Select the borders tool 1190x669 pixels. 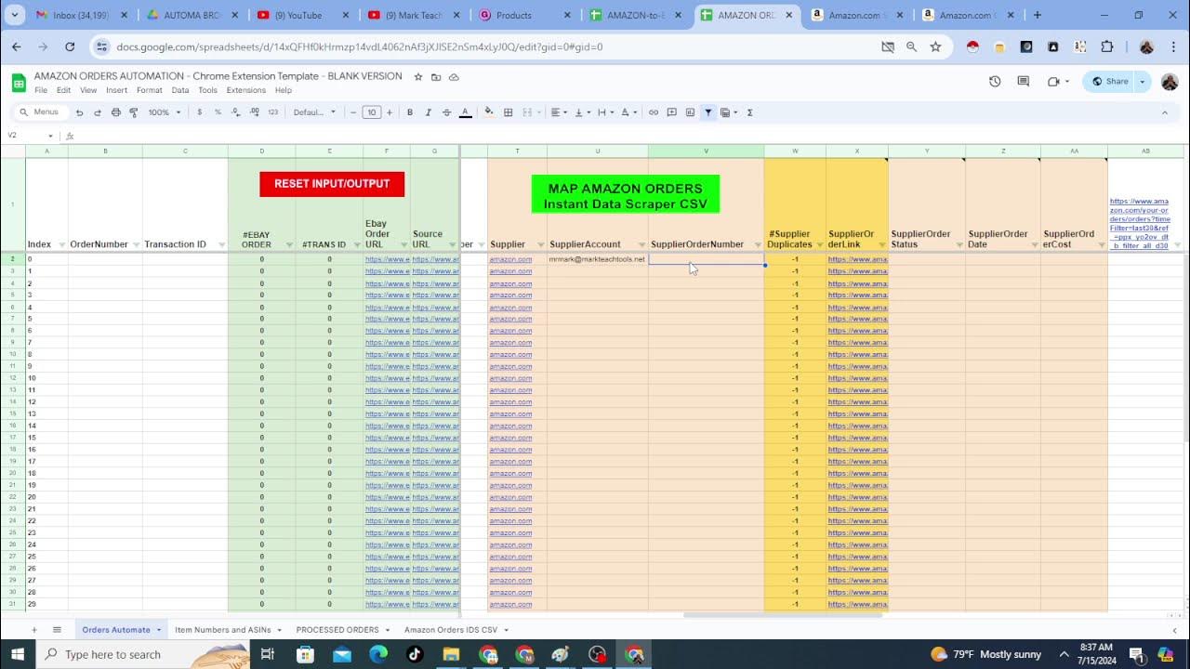tap(509, 112)
